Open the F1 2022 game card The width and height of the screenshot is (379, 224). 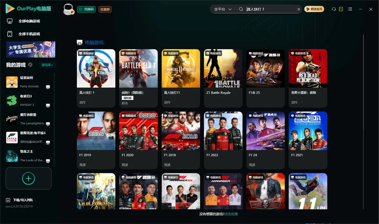(223, 140)
